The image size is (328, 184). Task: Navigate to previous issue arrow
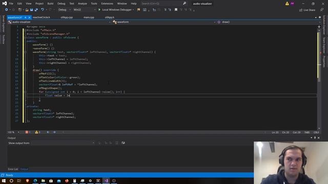[48, 132]
